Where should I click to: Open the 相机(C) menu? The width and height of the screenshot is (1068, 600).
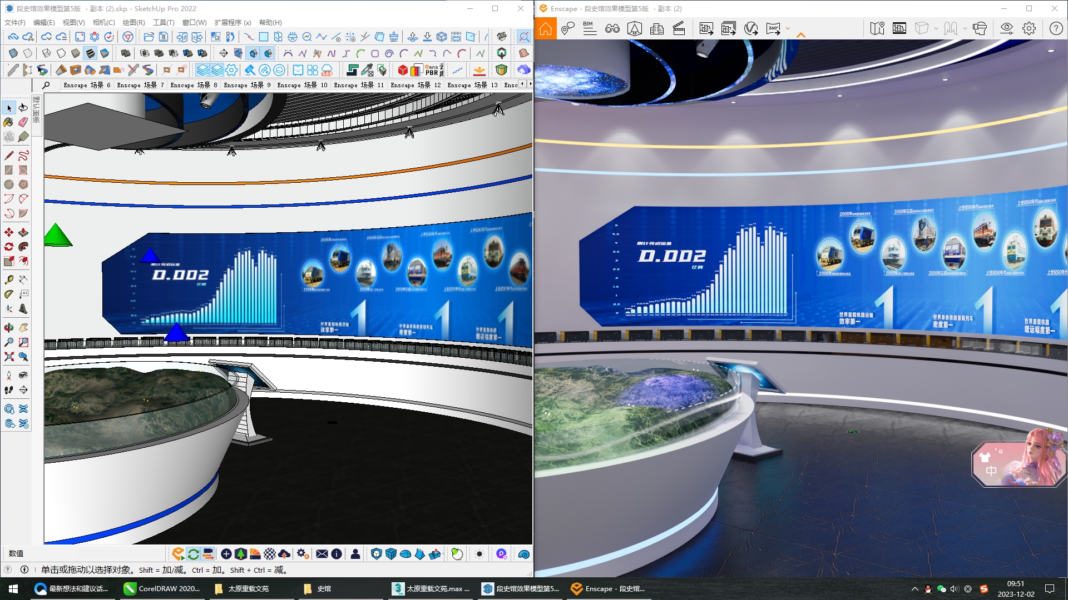[x=103, y=22]
